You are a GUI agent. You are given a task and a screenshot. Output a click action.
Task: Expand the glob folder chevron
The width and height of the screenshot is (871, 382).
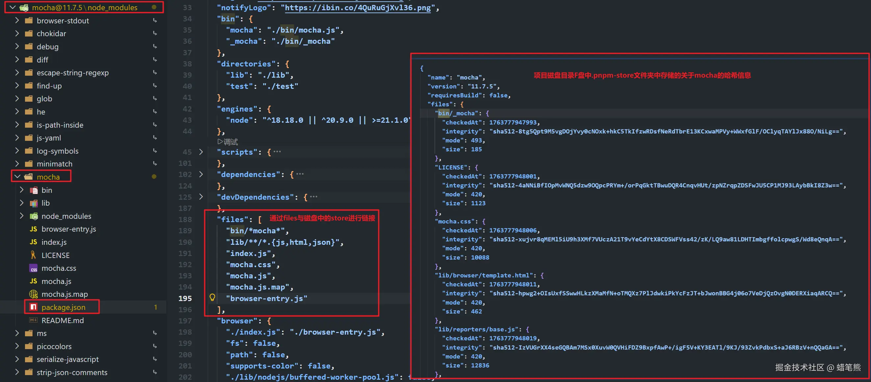click(17, 98)
